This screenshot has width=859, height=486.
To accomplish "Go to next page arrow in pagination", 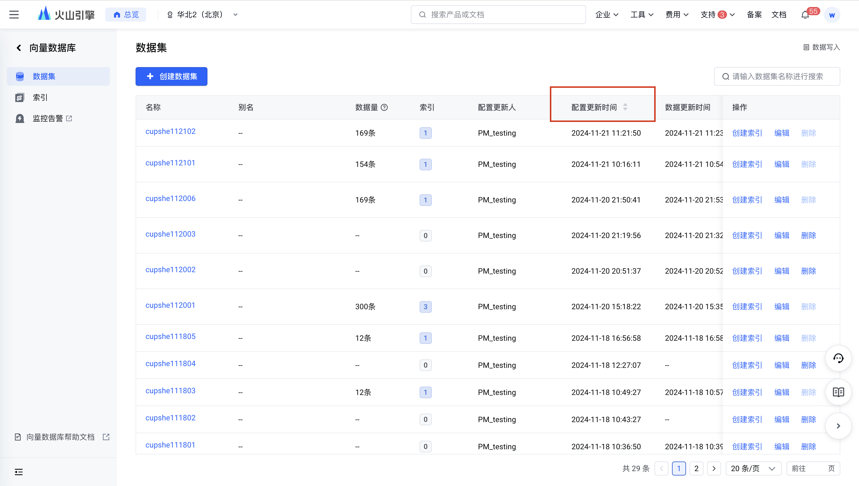I will (714, 468).
